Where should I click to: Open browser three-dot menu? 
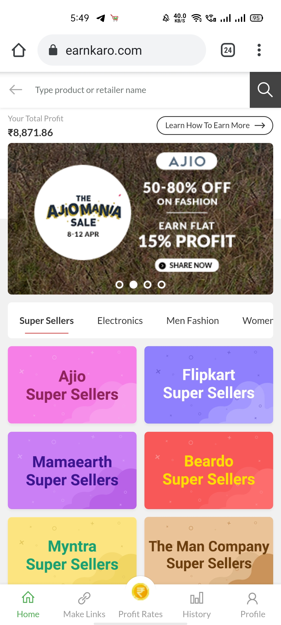[x=259, y=50]
